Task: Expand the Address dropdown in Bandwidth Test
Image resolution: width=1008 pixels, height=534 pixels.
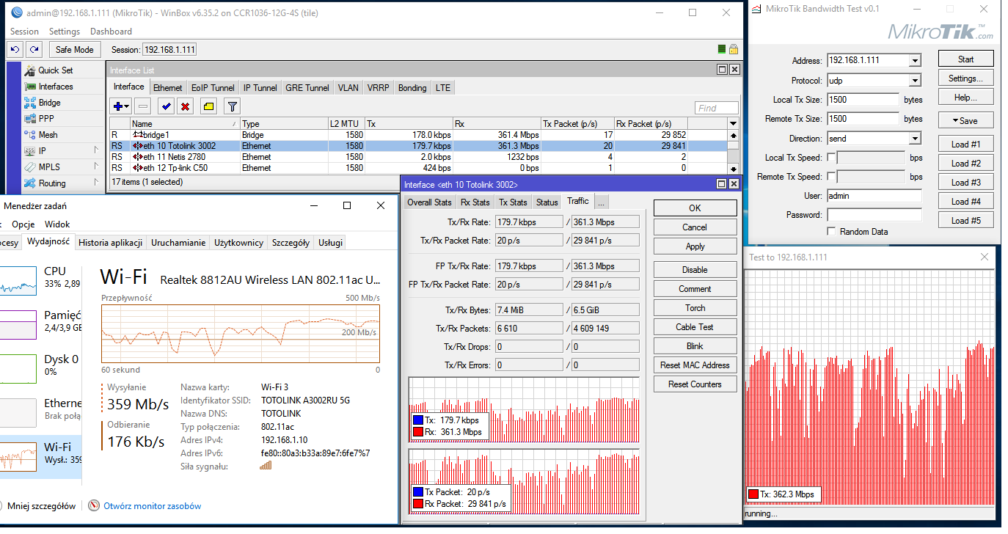Action: [x=914, y=61]
